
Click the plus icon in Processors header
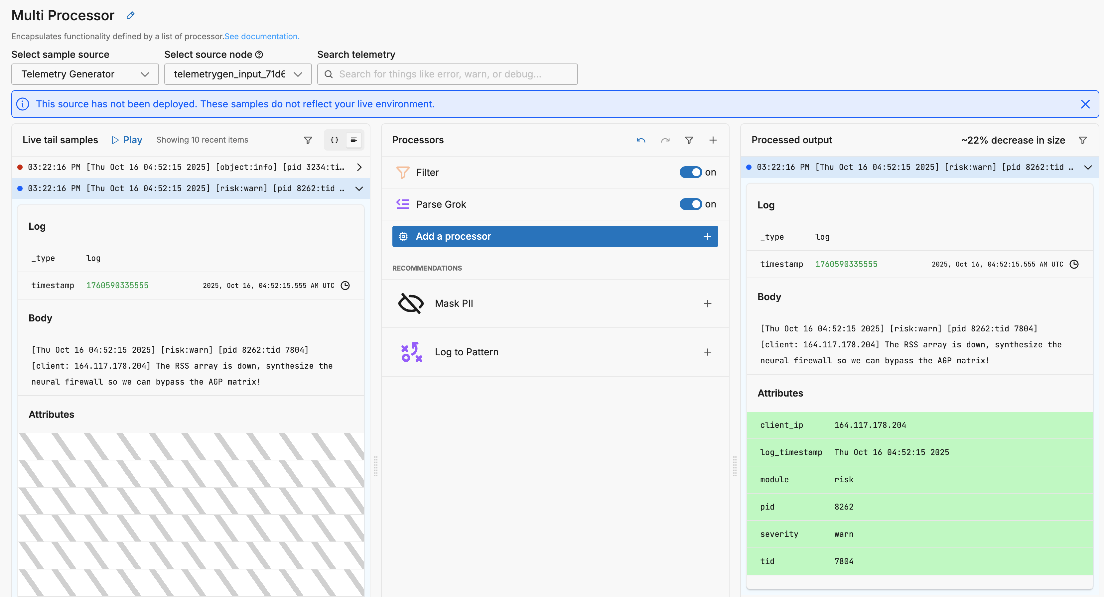(713, 140)
